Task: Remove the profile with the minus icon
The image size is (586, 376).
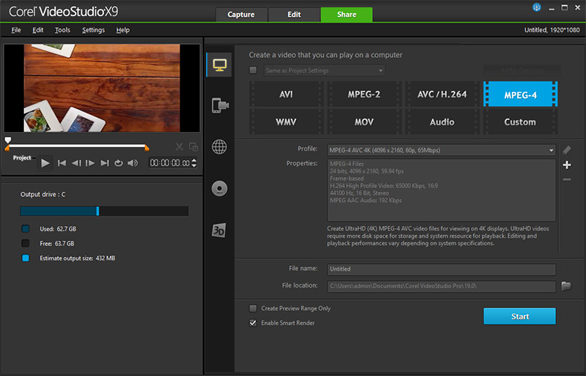Action: coord(567,180)
